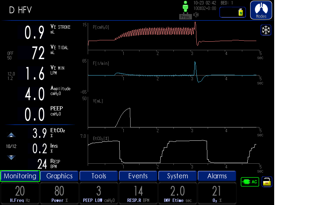Switch to the Graphics tab

click(60, 176)
